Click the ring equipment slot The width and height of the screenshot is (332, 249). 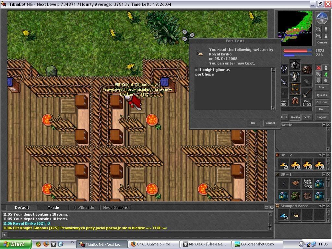284,93
